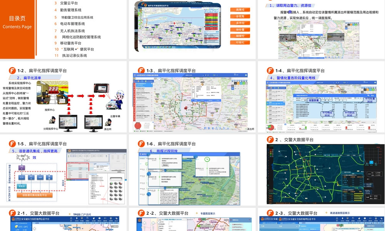The height and width of the screenshot is (231, 385).
Task: Click the orange F logo on slide 1-4
Action: [x=270, y=71]
